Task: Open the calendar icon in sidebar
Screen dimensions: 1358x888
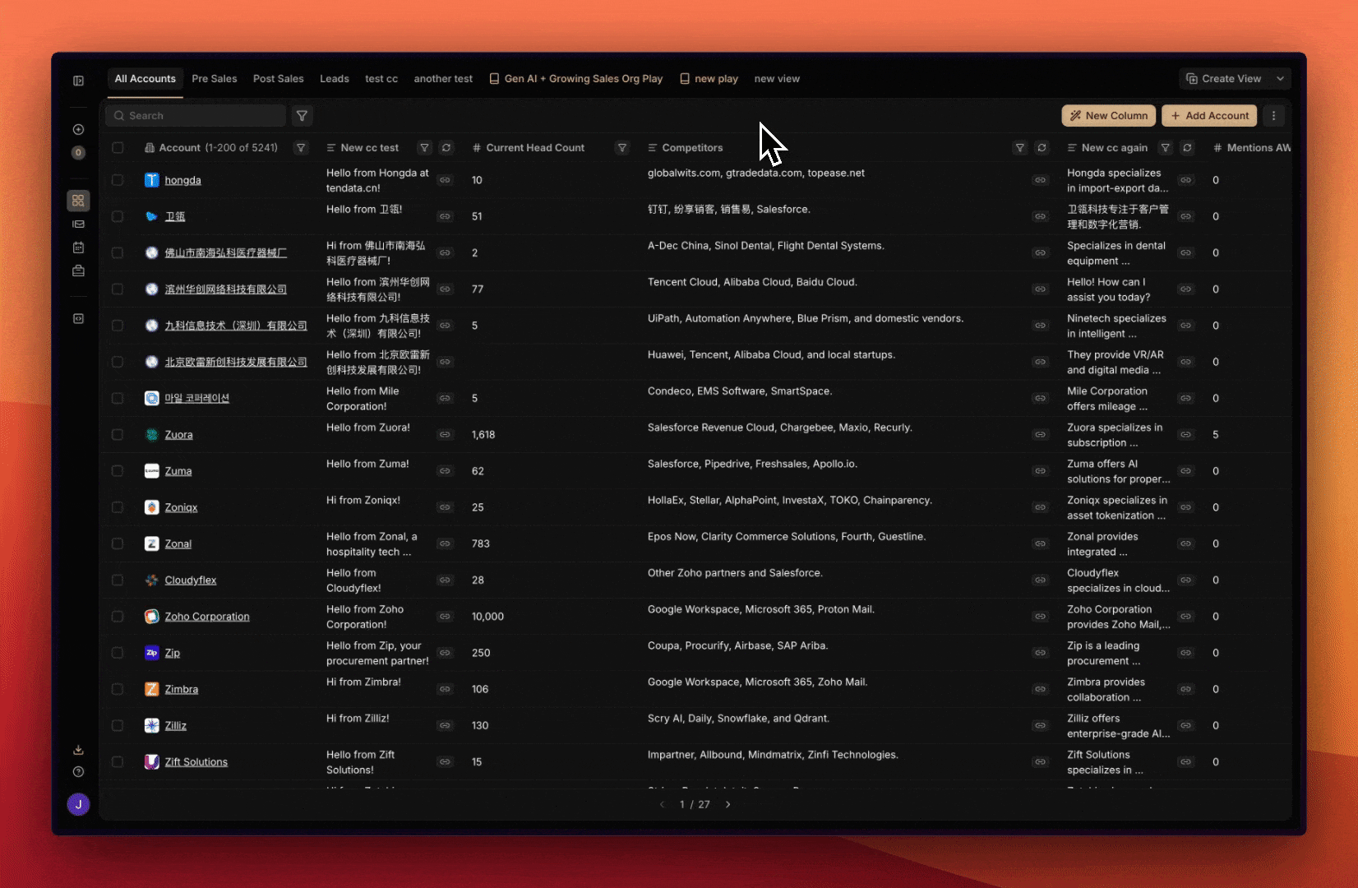Action: tap(78, 247)
